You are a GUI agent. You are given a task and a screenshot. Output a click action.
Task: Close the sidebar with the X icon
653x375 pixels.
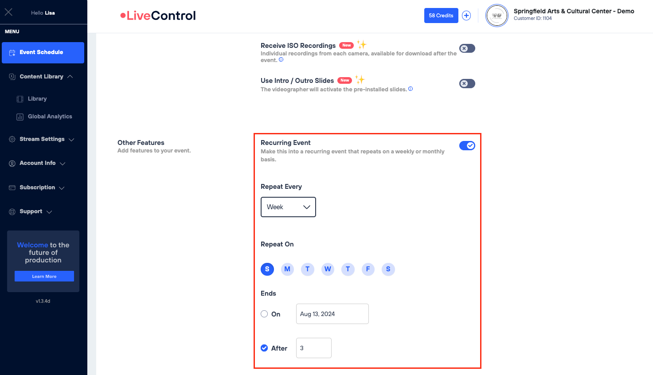pos(8,12)
